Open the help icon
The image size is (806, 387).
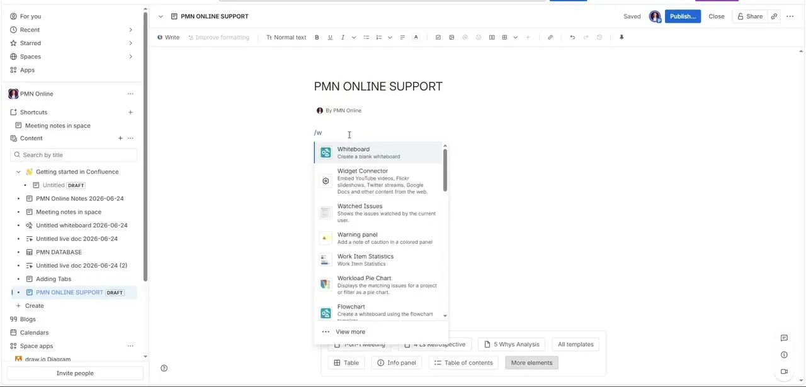pos(164,368)
